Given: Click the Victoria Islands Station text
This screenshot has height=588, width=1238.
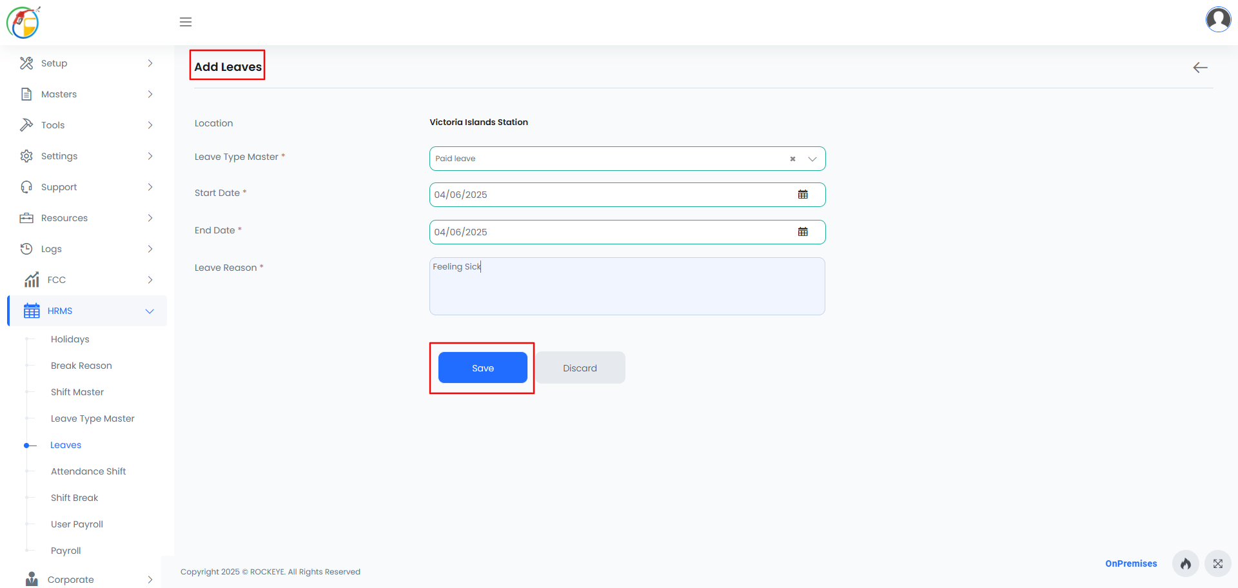Looking at the screenshot, I should [479, 122].
